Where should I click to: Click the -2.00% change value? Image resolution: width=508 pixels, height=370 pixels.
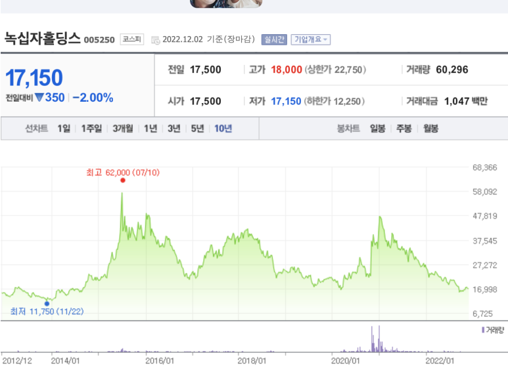[93, 98]
